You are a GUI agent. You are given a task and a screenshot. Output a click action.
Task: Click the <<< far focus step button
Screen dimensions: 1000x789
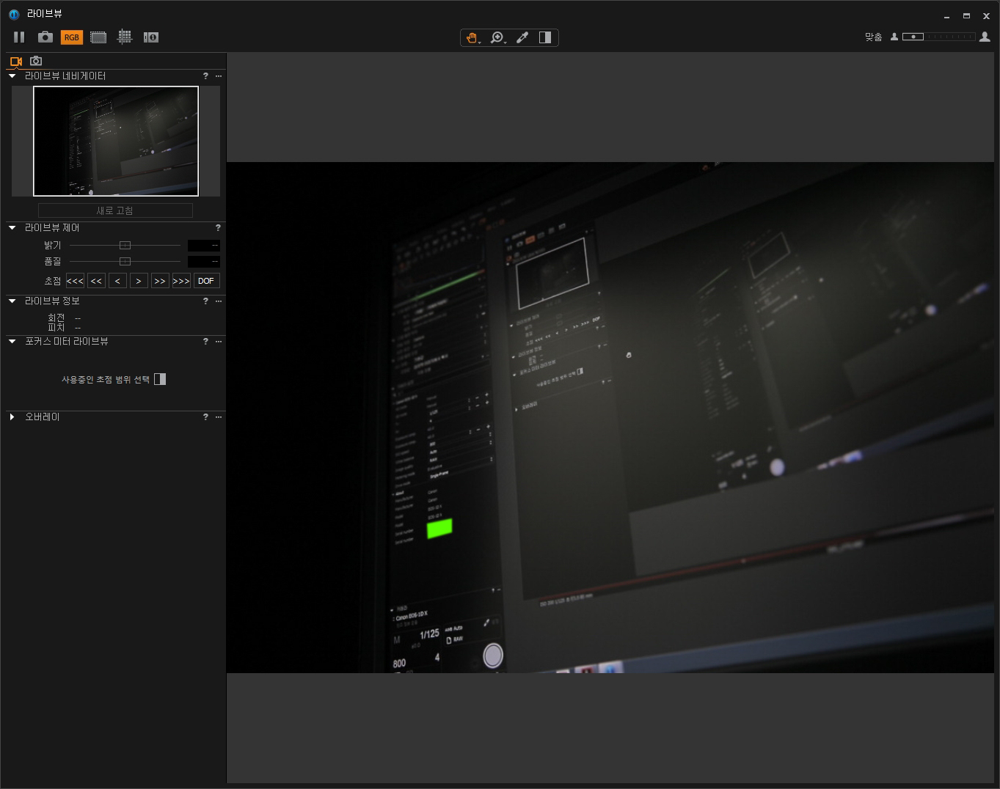tap(75, 281)
